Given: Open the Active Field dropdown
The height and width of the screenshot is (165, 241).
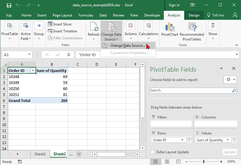Looking at the screenshot, I should 26,31.
